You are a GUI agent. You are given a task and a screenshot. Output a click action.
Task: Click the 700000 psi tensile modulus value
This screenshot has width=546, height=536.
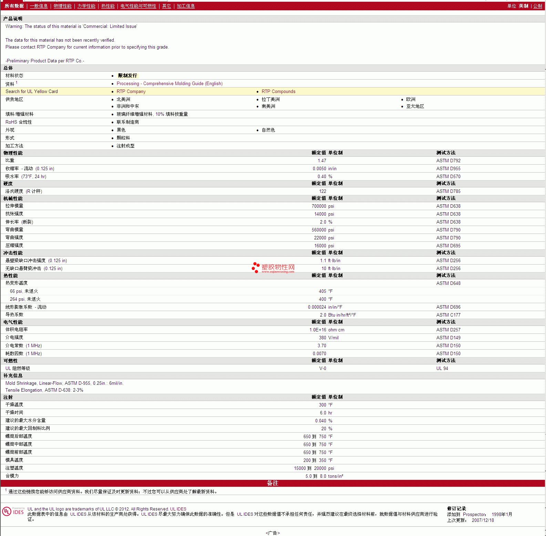(x=323, y=206)
